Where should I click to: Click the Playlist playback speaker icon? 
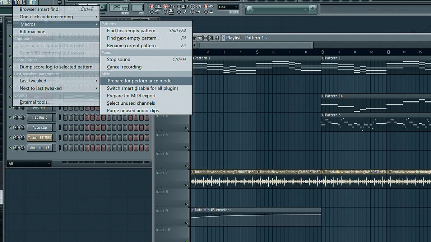tap(217, 38)
